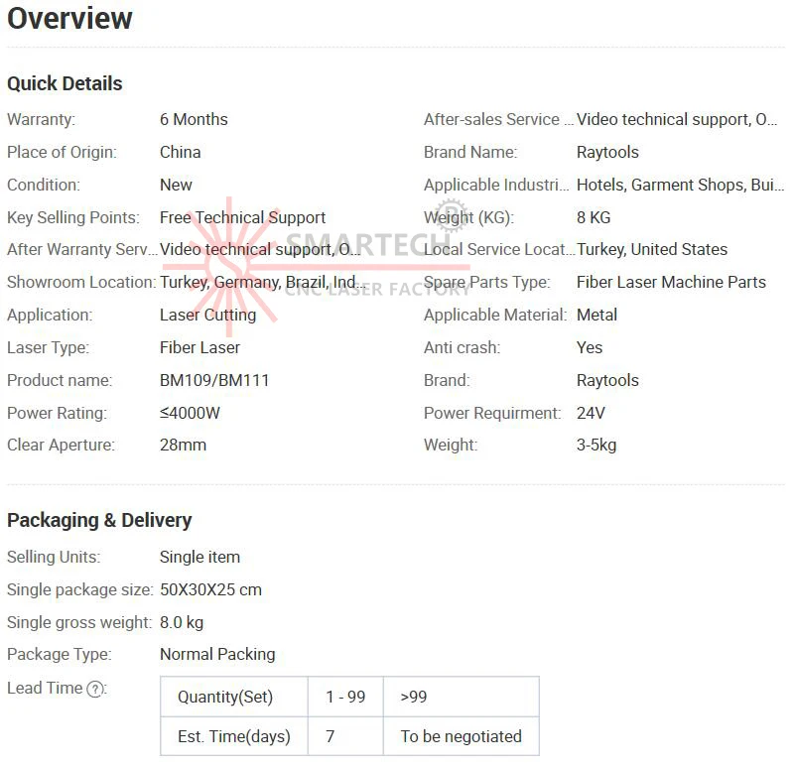Click the 'Laser Type:' label
The width and height of the screenshot is (795, 769).
(x=49, y=347)
